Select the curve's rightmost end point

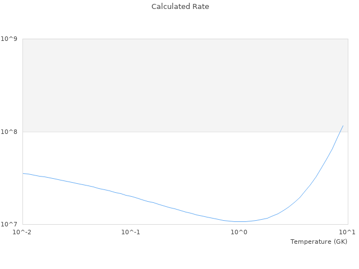pyautogui.click(x=343, y=126)
